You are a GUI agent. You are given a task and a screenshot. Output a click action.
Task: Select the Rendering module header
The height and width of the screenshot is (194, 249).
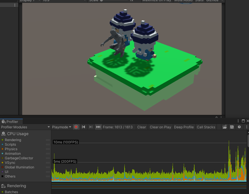(25, 186)
